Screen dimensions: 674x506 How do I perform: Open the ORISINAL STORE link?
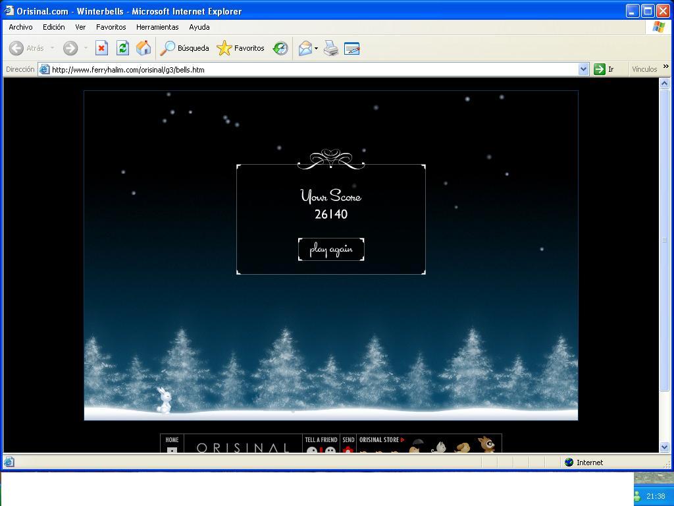(x=382, y=439)
